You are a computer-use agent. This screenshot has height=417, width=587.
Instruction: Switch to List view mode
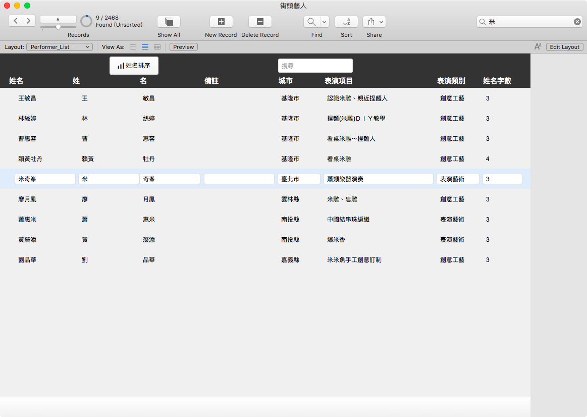(x=145, y=47)
